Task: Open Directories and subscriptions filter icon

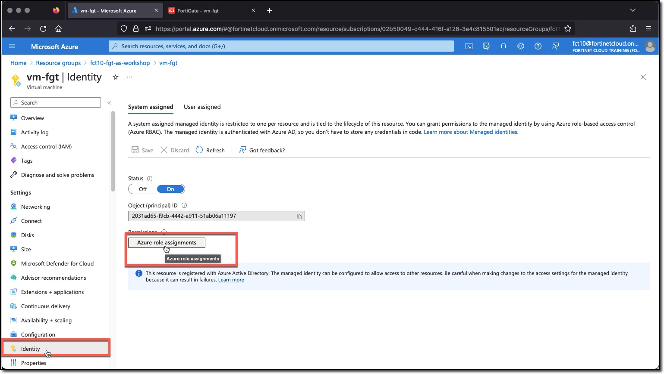Action: pos(486,46)
